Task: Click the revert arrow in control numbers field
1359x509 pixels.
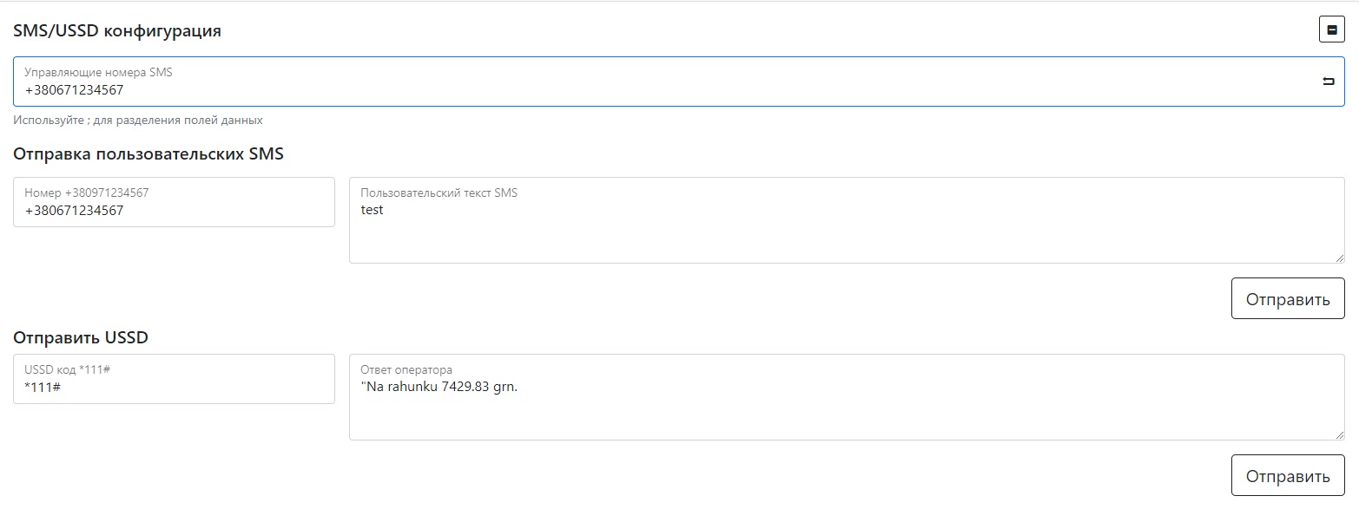Action: (x=1328, y=82)
